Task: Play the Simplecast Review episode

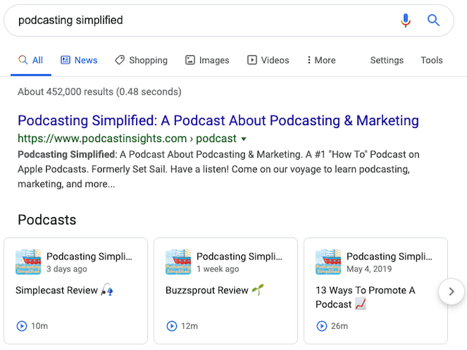Action: pyautogui.click(x=22, y=326)
